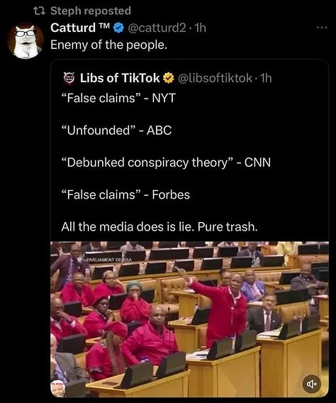Click the 1h timestamp on Catturd's post
336x403 pixels.
(x=200, y=28)
